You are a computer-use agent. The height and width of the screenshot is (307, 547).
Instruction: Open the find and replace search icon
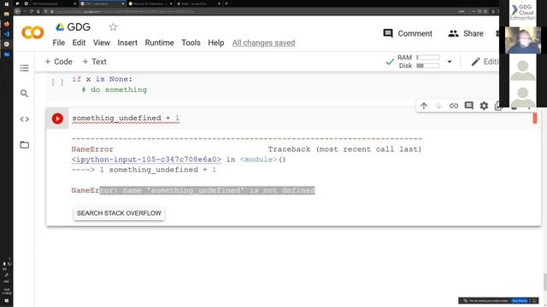coord(25,93)
